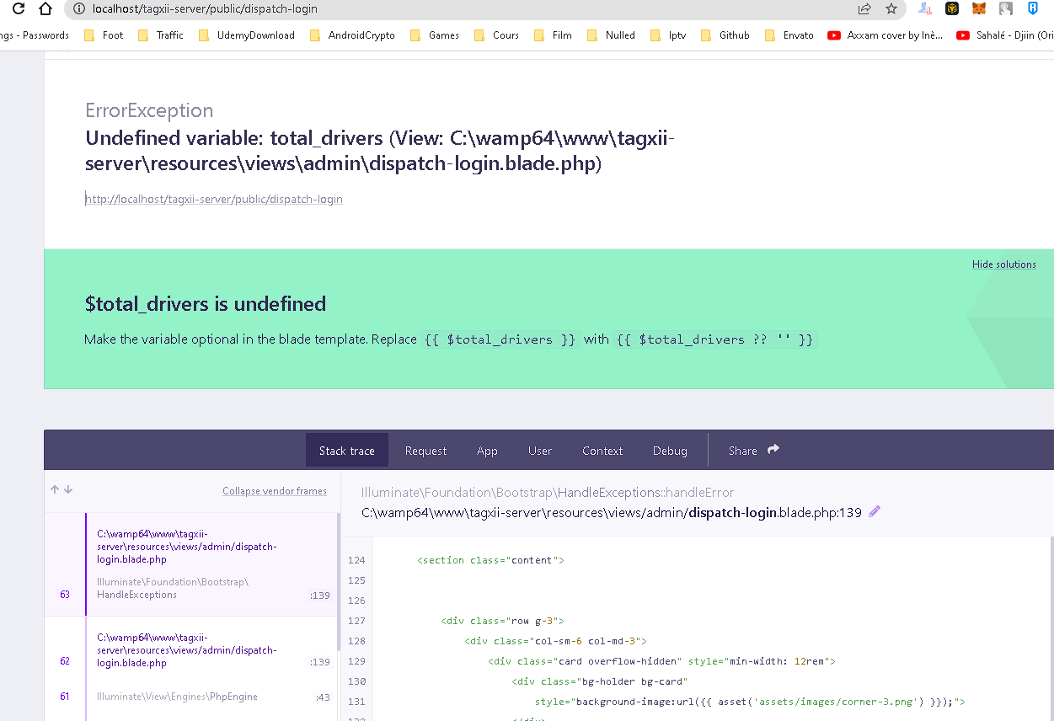Open the Iptv bookmarks folder
This screenshot has height=721, width=1054.
coord(667,35)
